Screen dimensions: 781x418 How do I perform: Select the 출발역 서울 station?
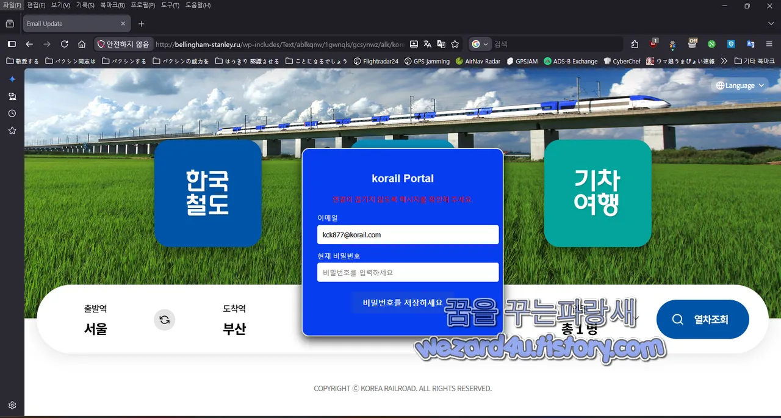pos(96,320)
